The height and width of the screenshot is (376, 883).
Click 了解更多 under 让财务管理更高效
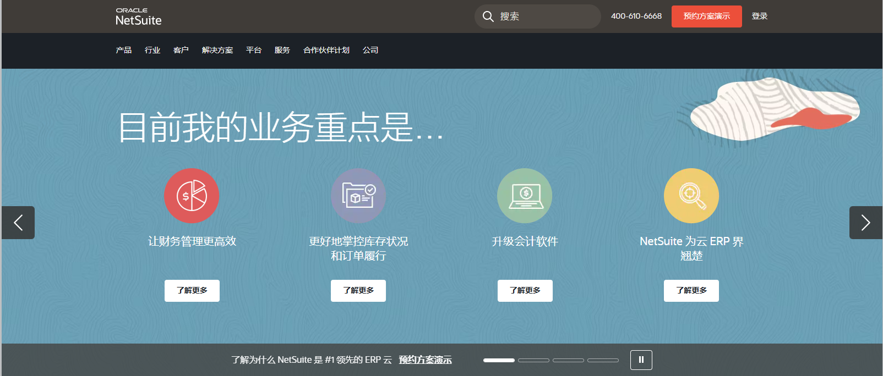[x=192, y=291]
